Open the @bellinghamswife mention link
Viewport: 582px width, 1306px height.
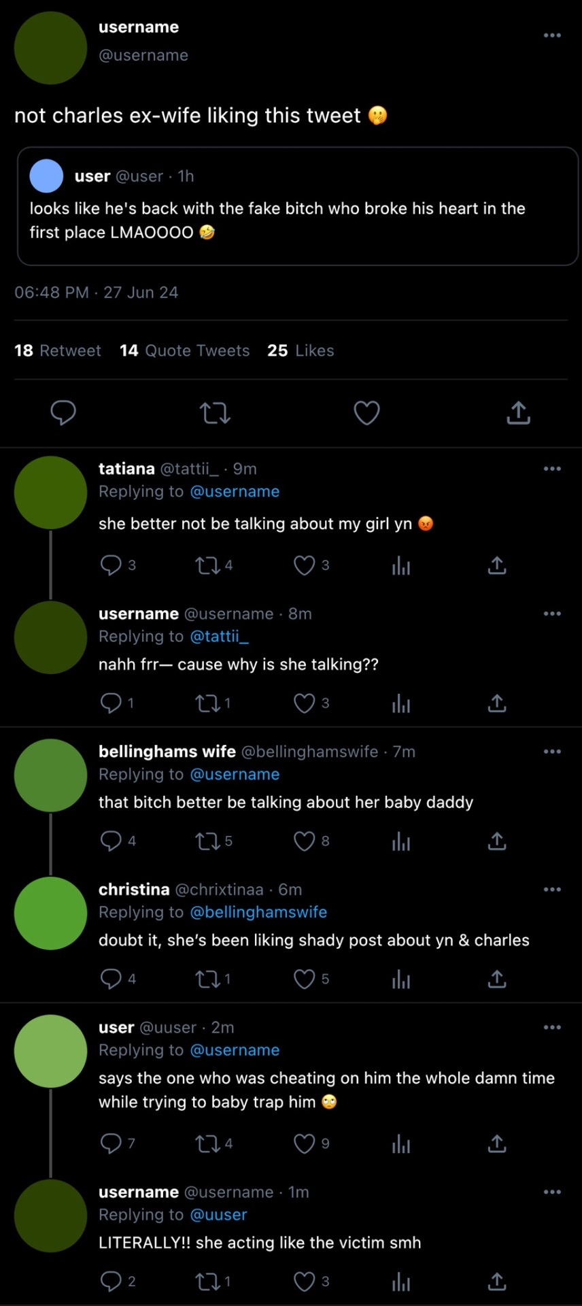point(258,912)
